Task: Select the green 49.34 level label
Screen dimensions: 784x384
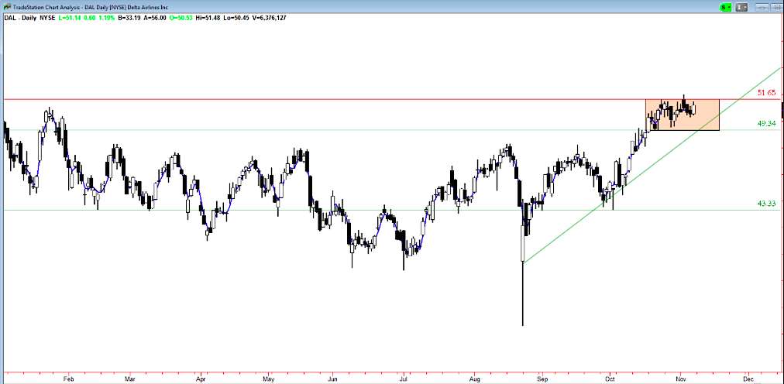Action: pos(766,123)
